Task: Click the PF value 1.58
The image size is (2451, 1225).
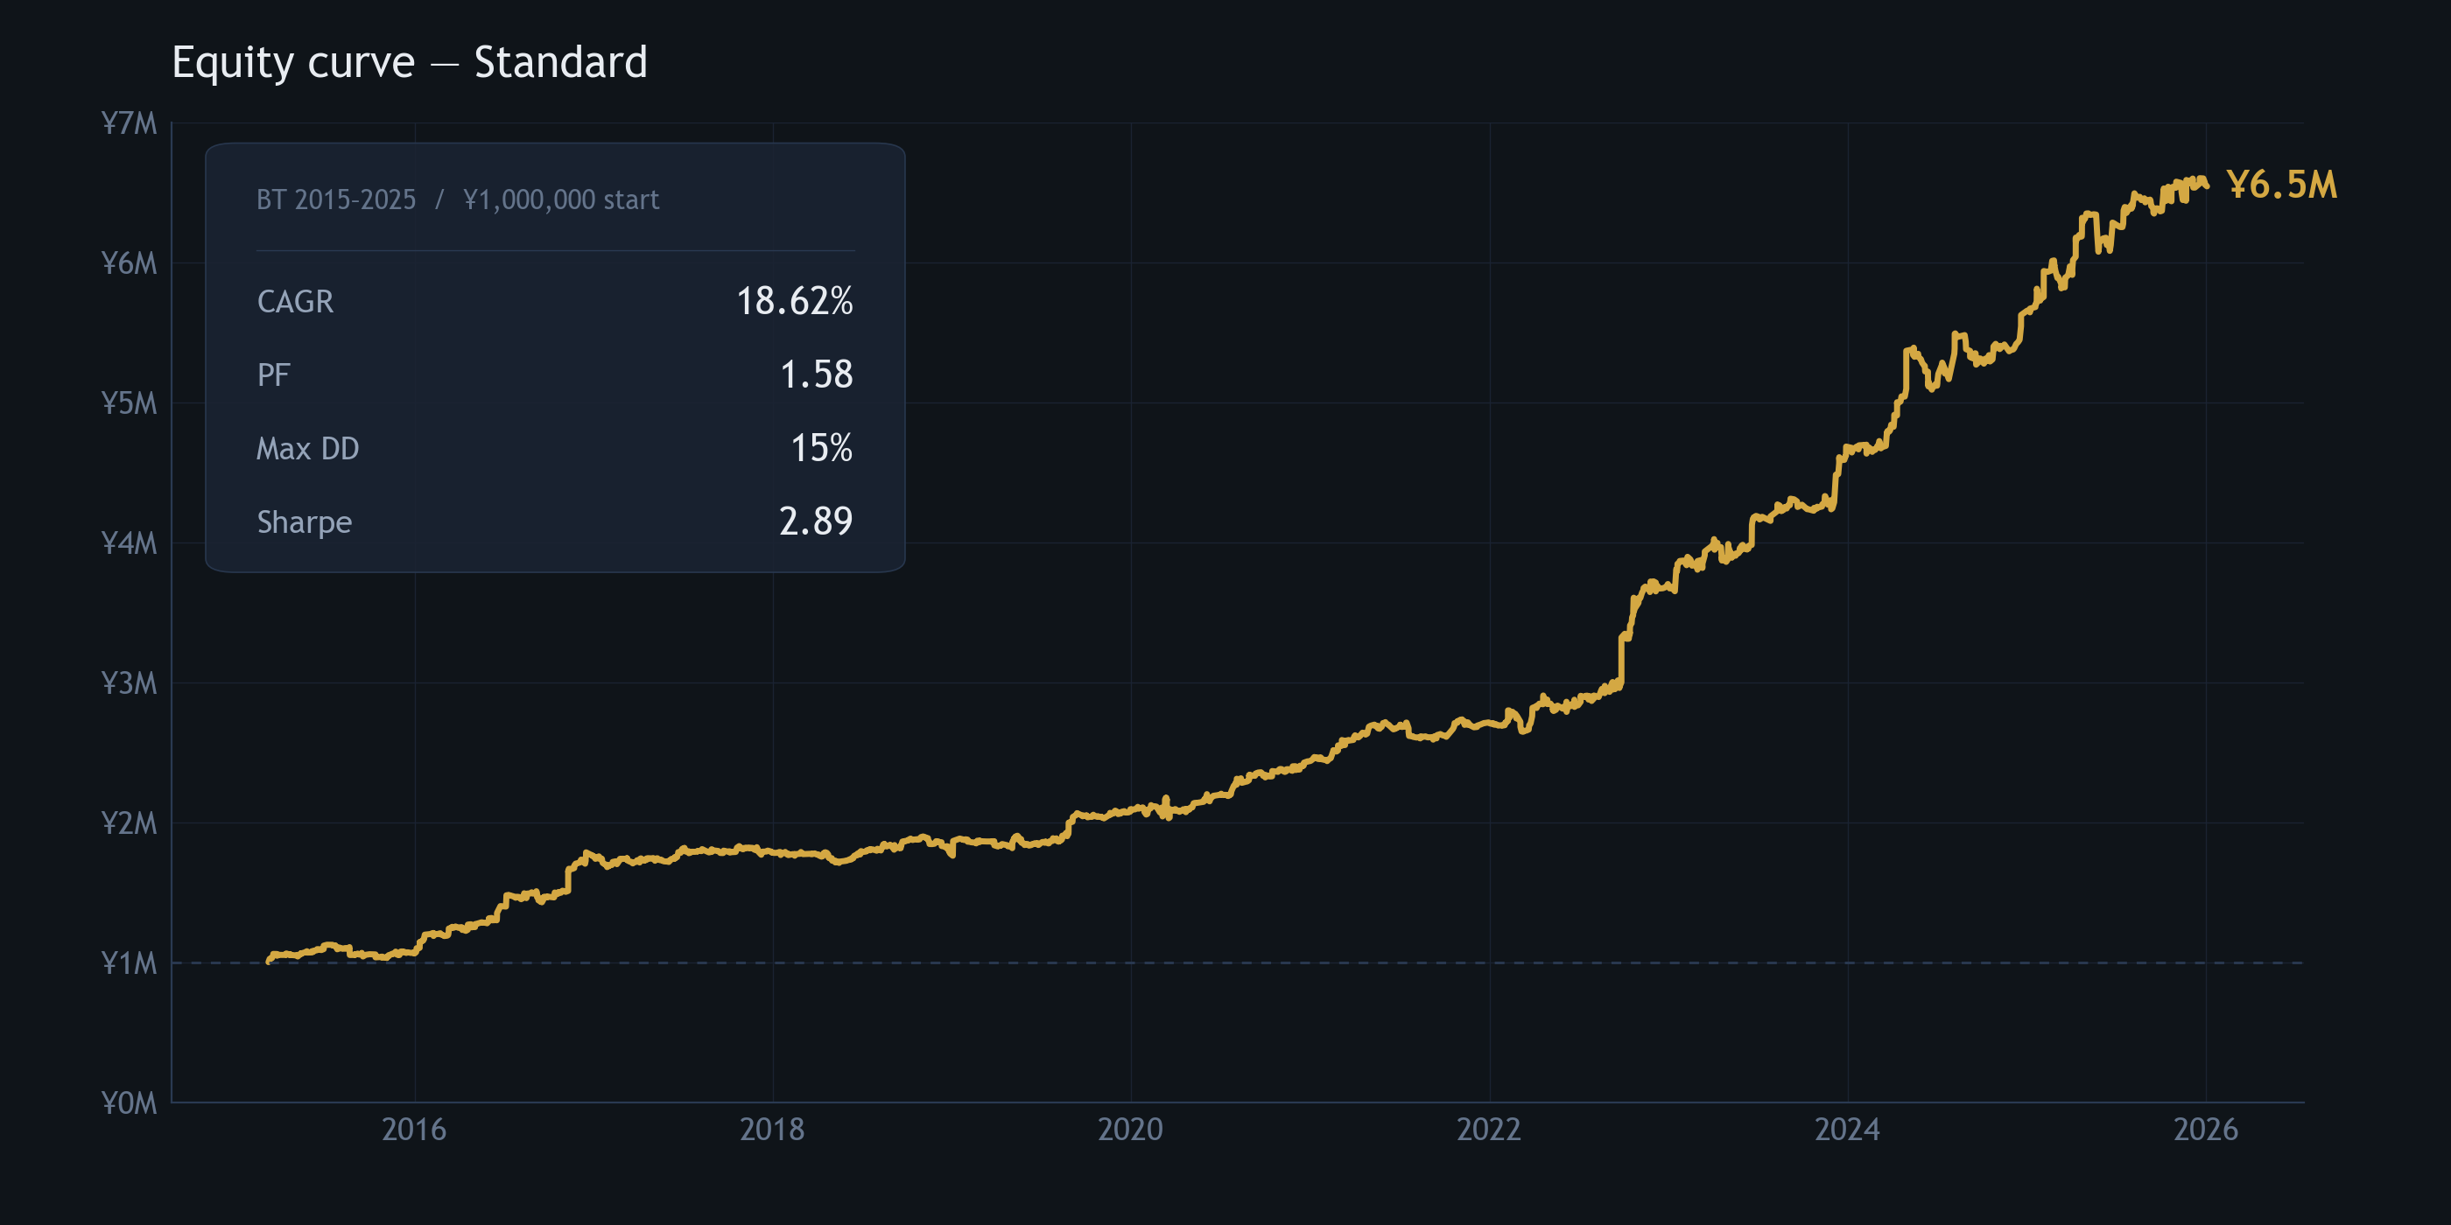Action: (x=816, y=374)
